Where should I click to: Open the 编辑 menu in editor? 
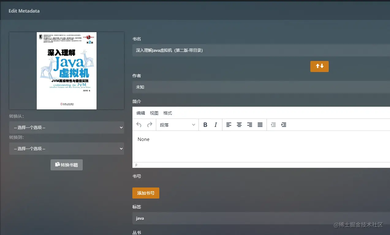141,113
